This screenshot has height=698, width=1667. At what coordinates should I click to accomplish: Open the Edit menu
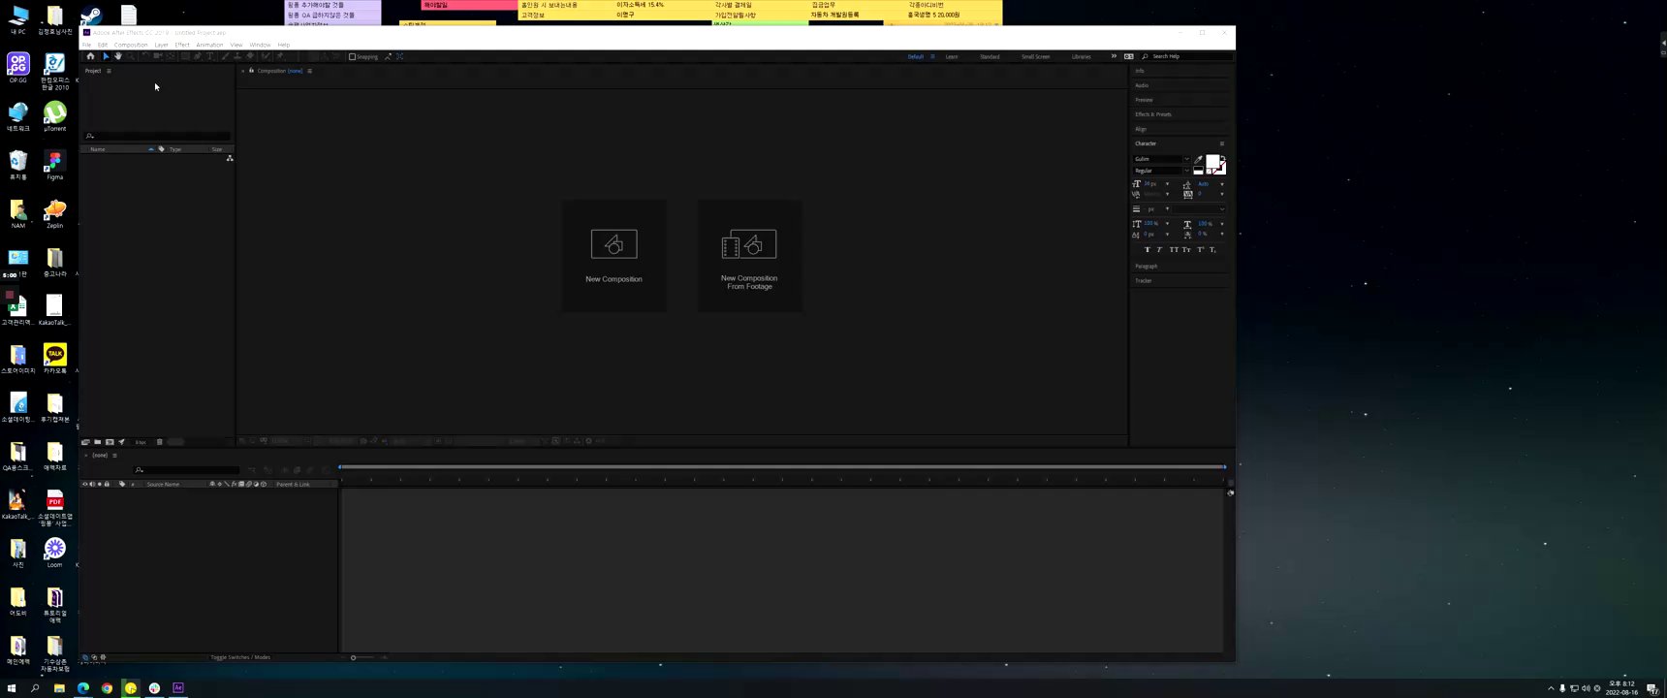coord(102,45)
